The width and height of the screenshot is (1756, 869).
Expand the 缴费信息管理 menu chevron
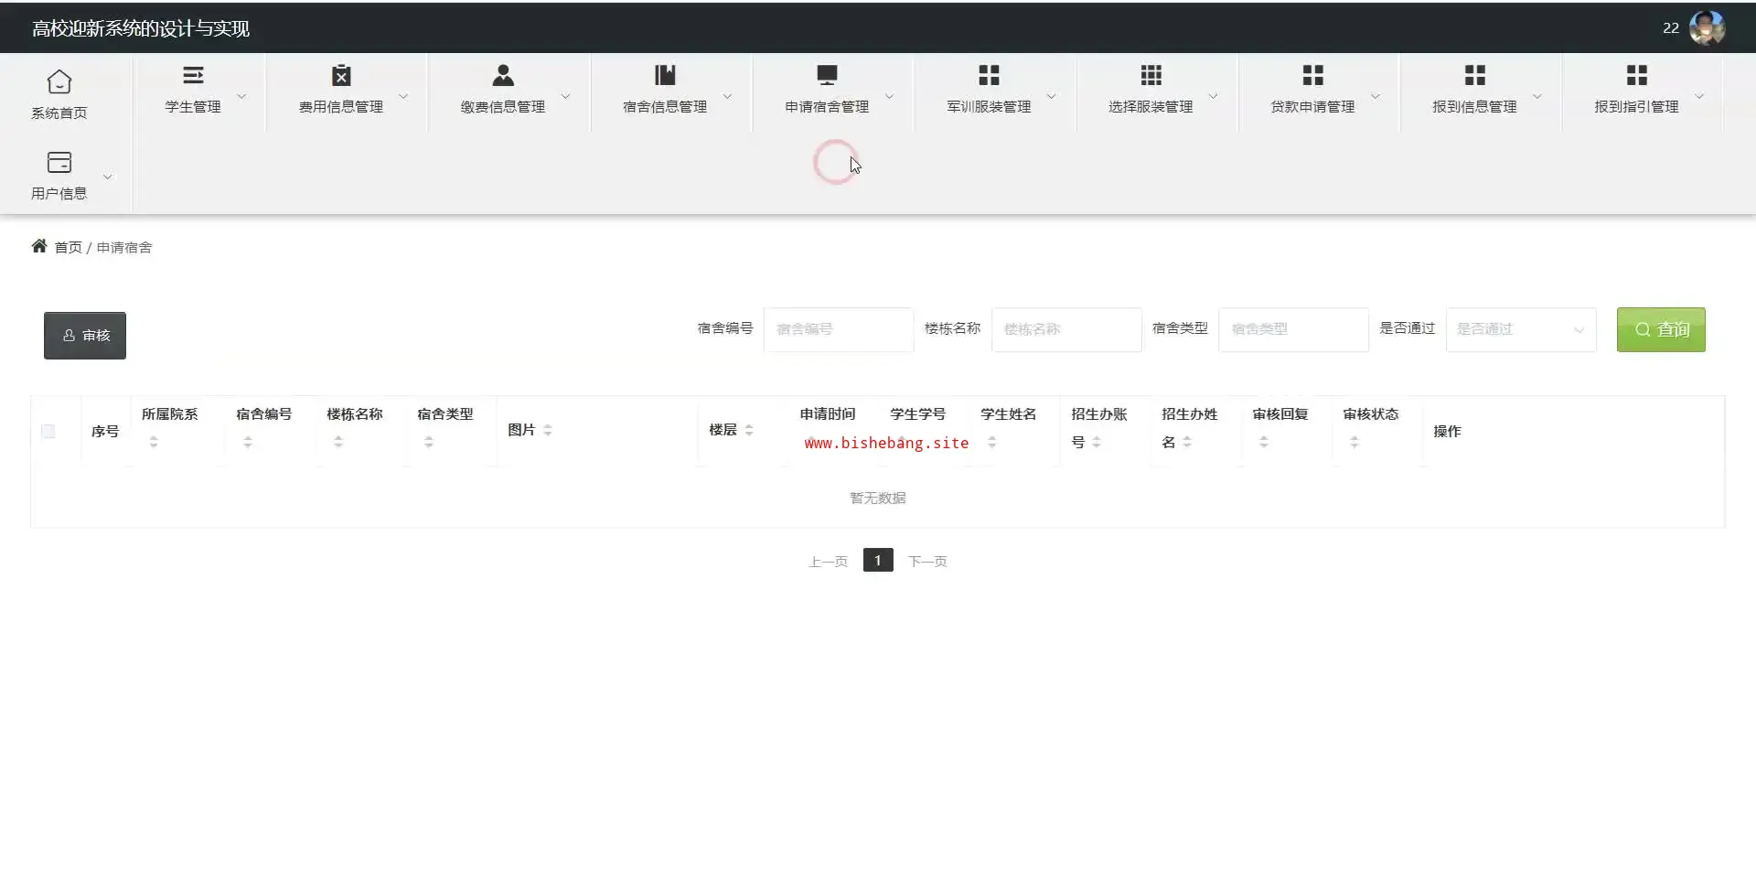point(565,96)
